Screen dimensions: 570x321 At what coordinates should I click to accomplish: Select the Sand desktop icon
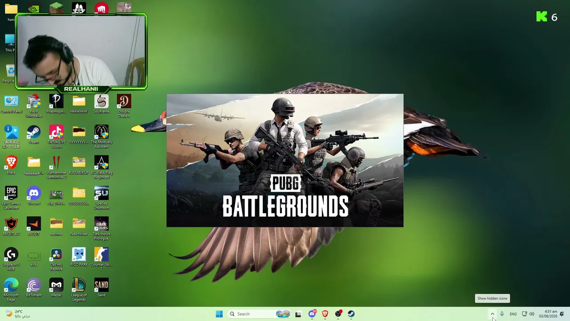(x=102, y=288)
